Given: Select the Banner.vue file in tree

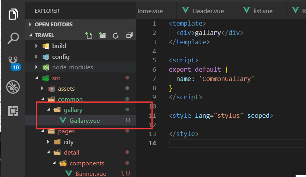Looking at the screenshot, I should (81, 173).
